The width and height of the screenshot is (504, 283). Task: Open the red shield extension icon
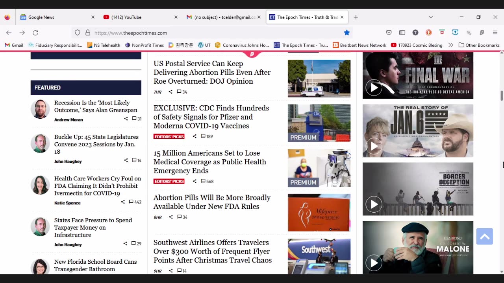coord(442,33)
